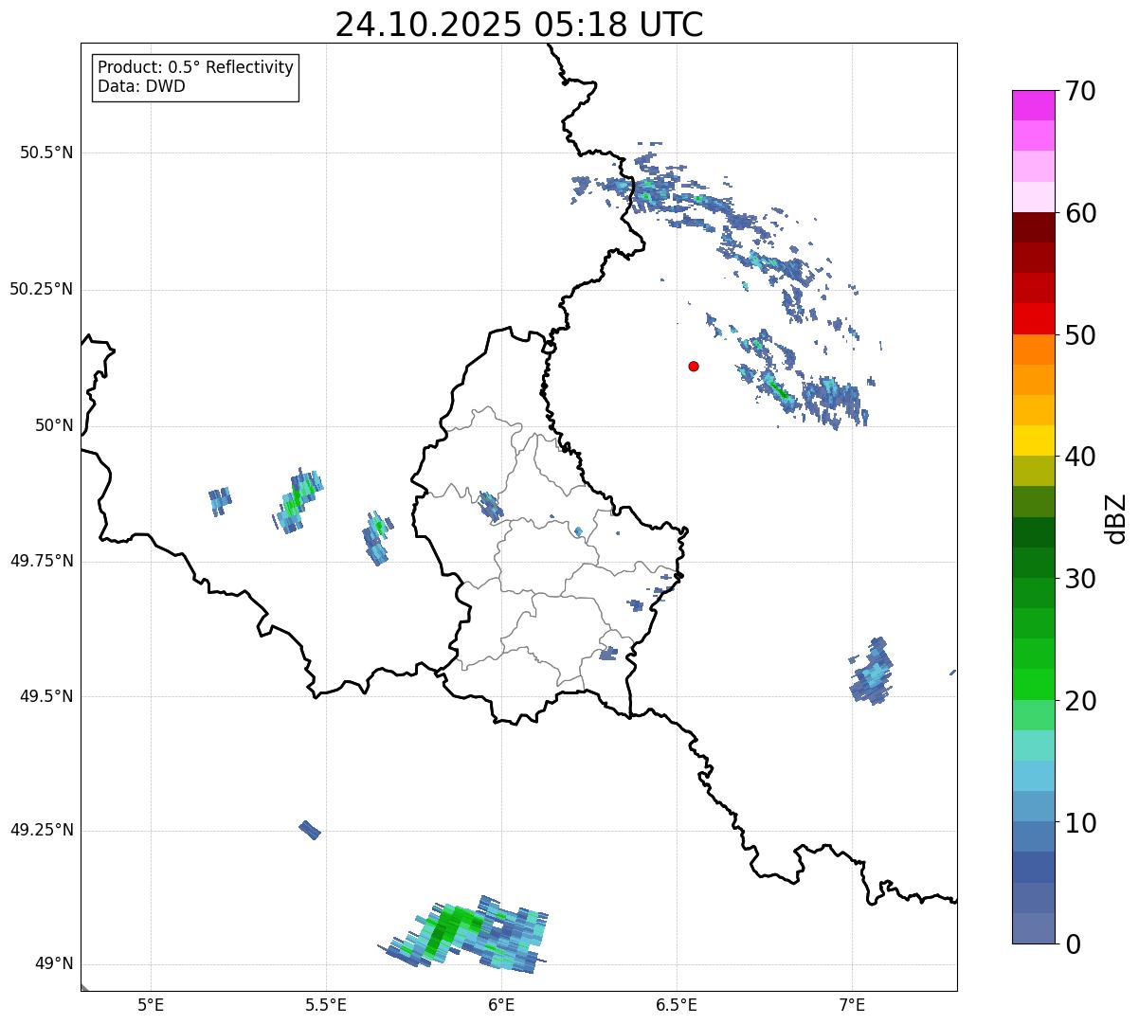Click the 50.25°N latitude label
This screenshot has width=1139, height=1024.
(42, 289)
